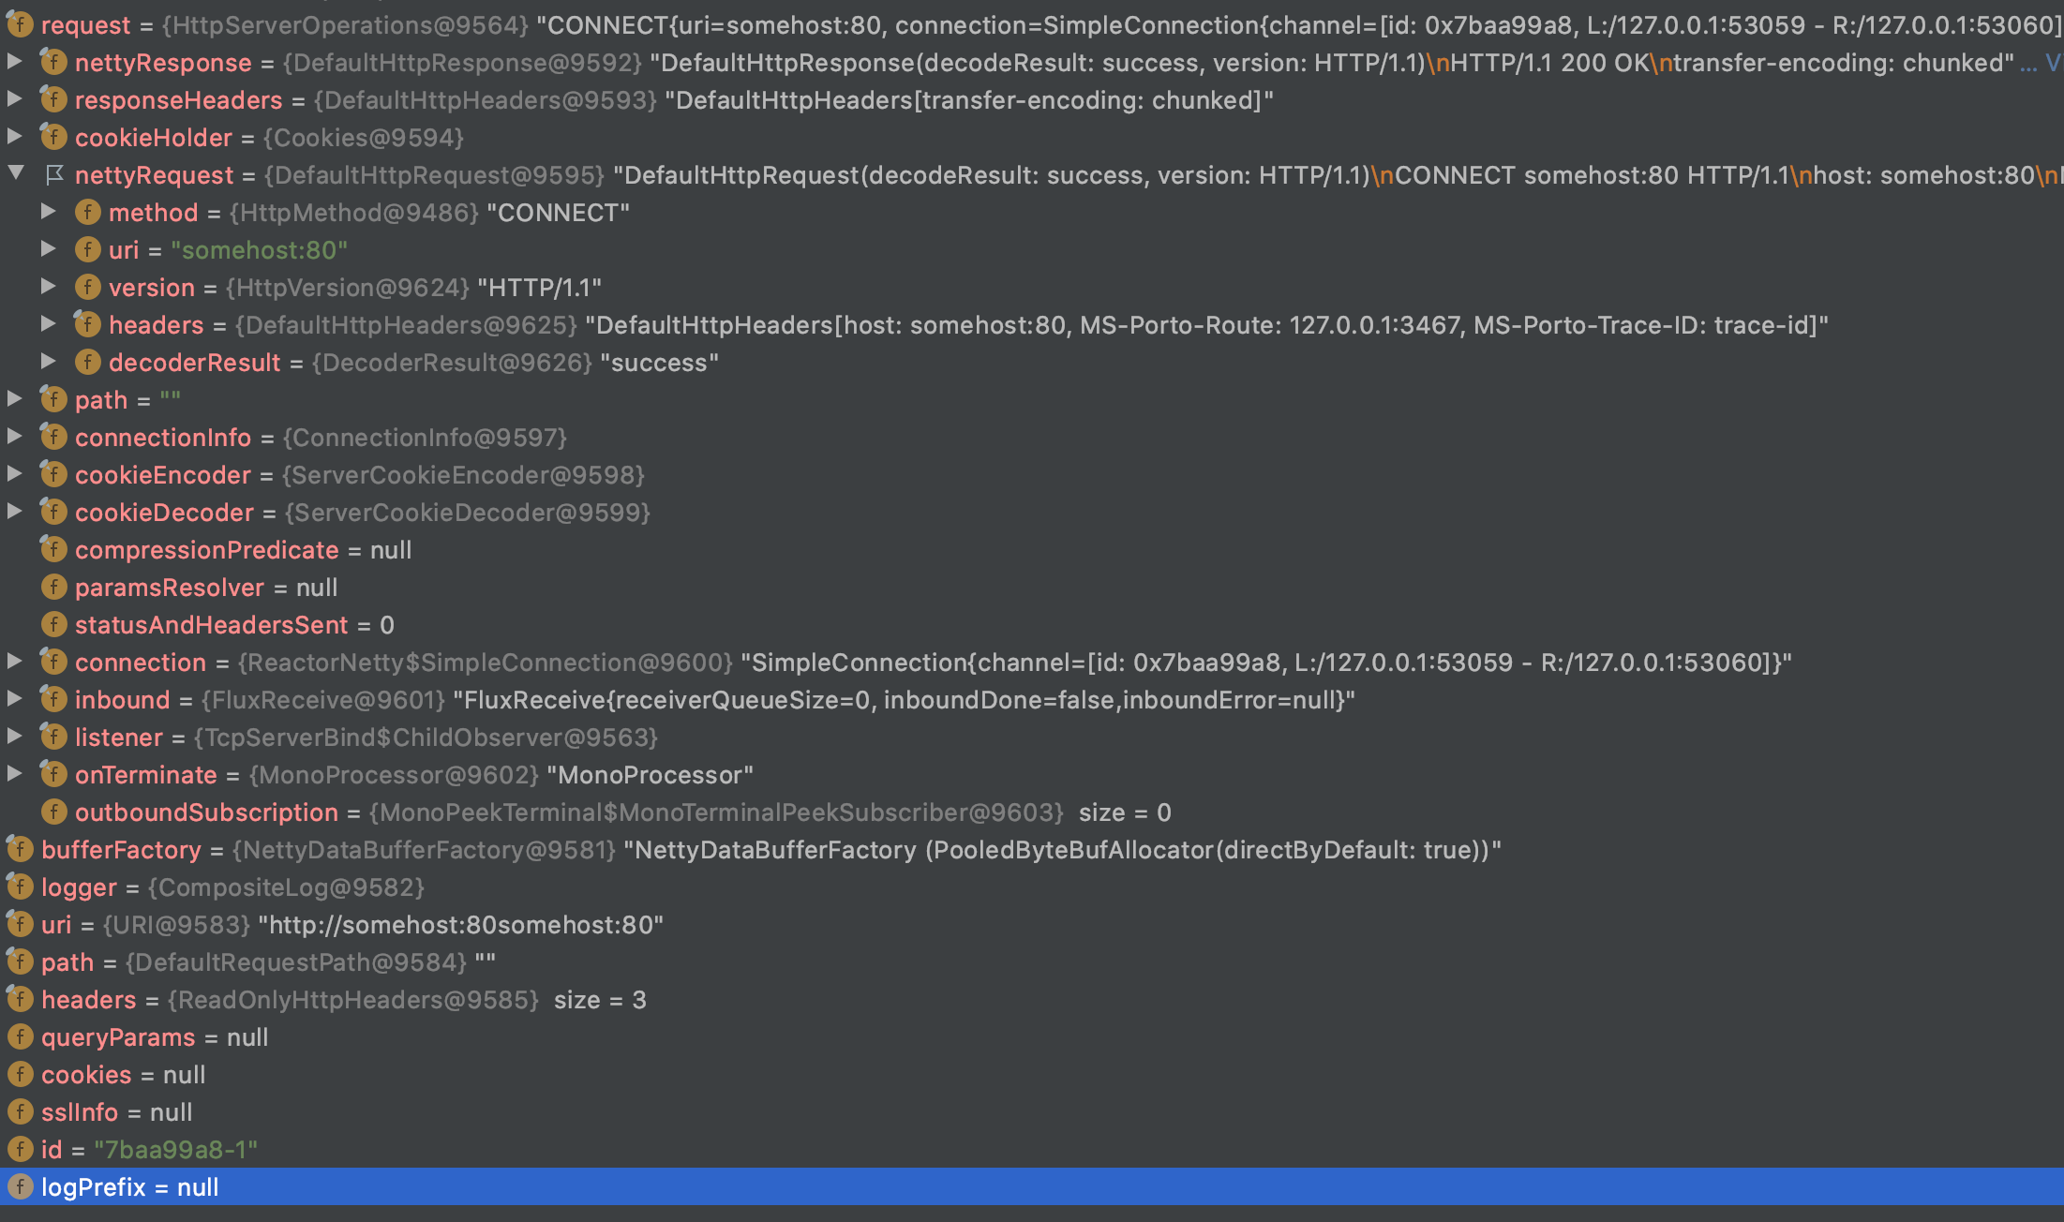
Task: Select the method field showing CONNECT
Action: pyautogui.click(x=153, y=213)
